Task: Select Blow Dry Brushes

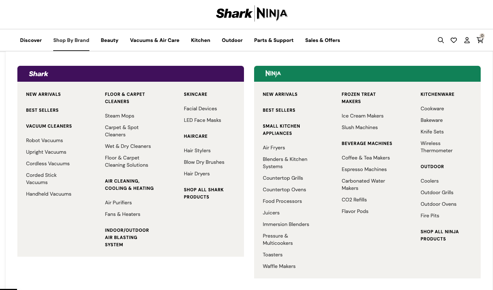Action: click(x=204, y=162)
